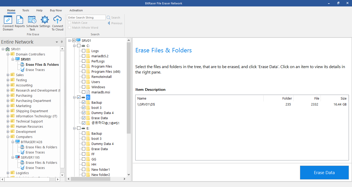
Task: Click the Windows folder icon
Action: tap(88, 87)
